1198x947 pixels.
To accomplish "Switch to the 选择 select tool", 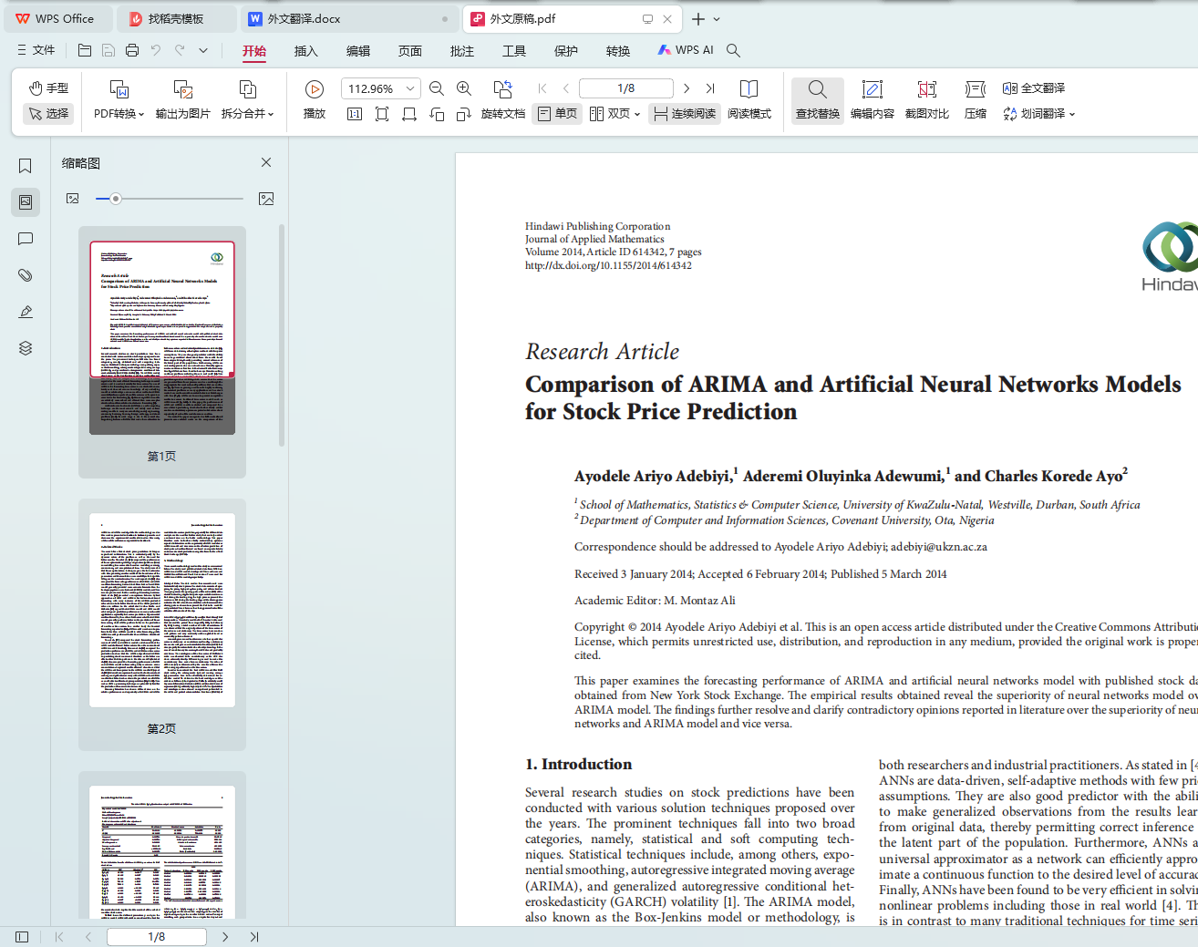I will (x=48, y=114).
